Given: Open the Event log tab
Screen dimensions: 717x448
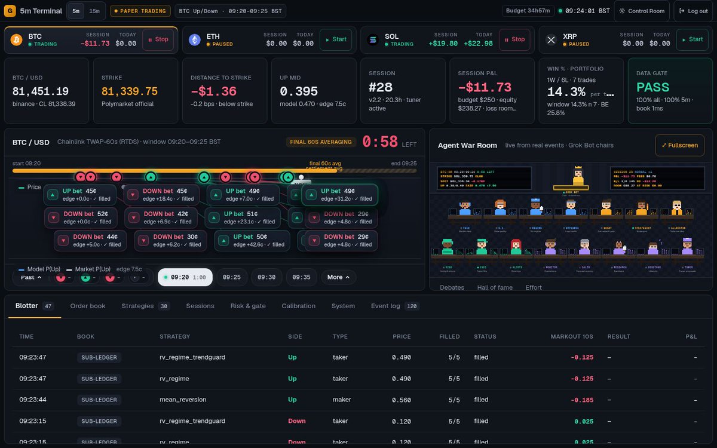Looking at the screenshot, I should (x=396, y=306).
